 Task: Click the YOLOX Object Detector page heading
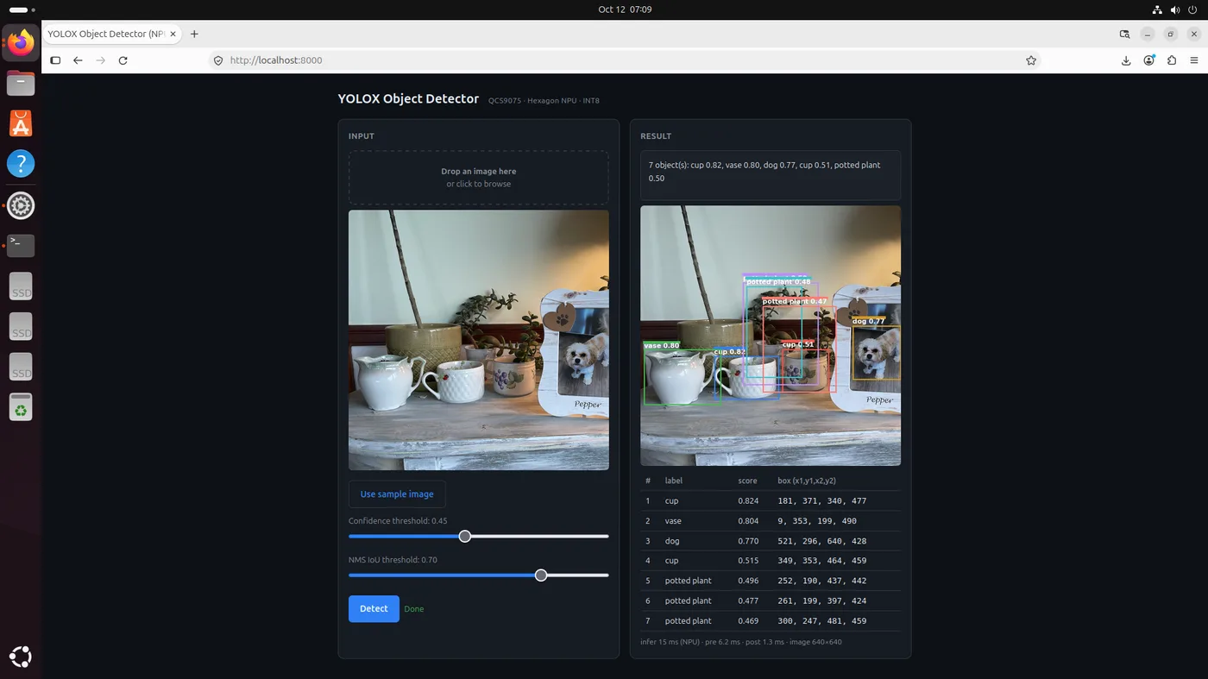click(408, 98)
